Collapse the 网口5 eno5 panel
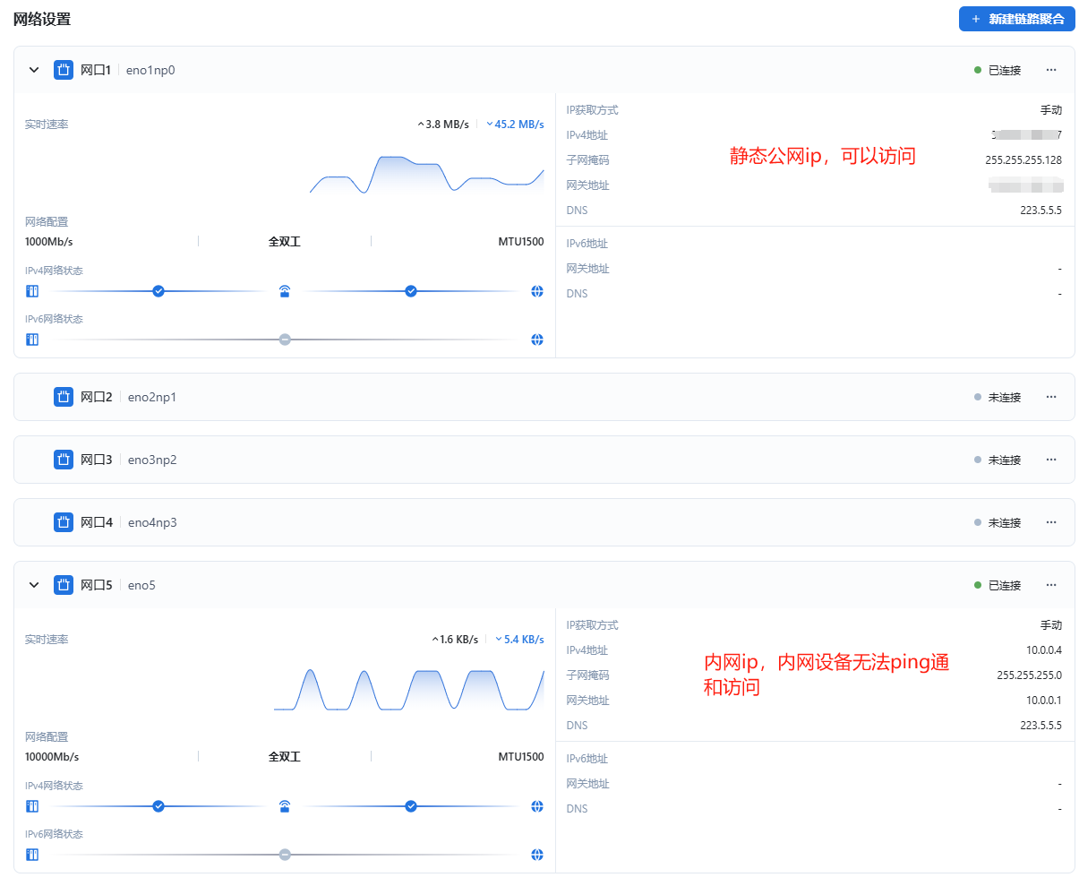1079x886 pixels. point(34,585)
